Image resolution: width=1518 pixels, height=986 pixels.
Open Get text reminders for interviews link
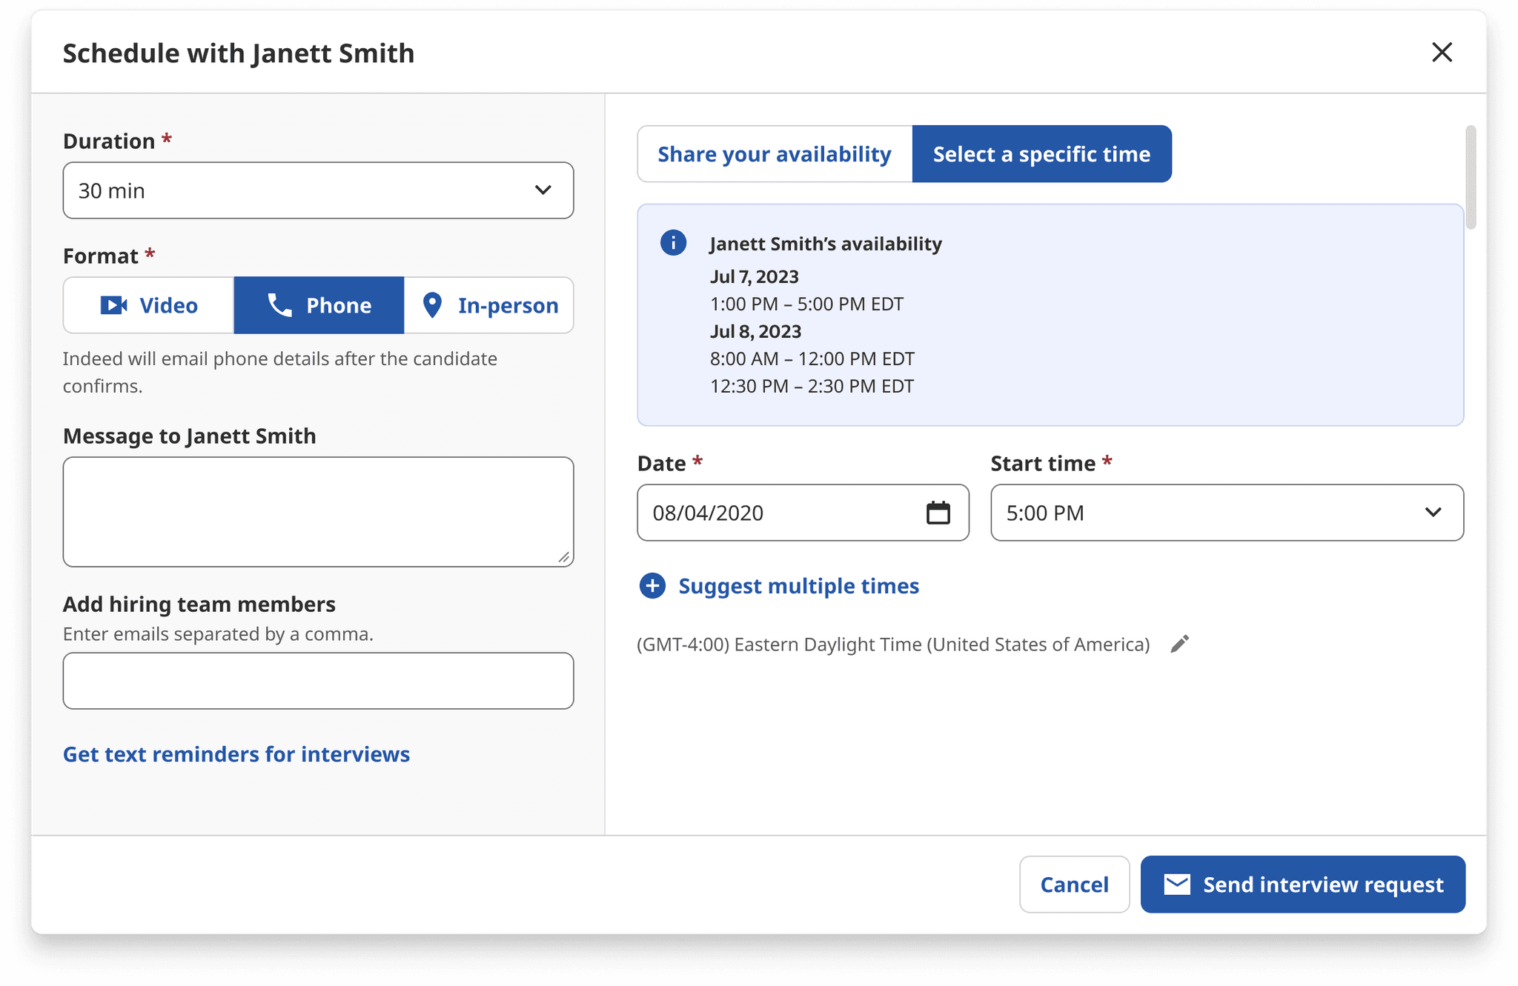[x=236, y=754]
